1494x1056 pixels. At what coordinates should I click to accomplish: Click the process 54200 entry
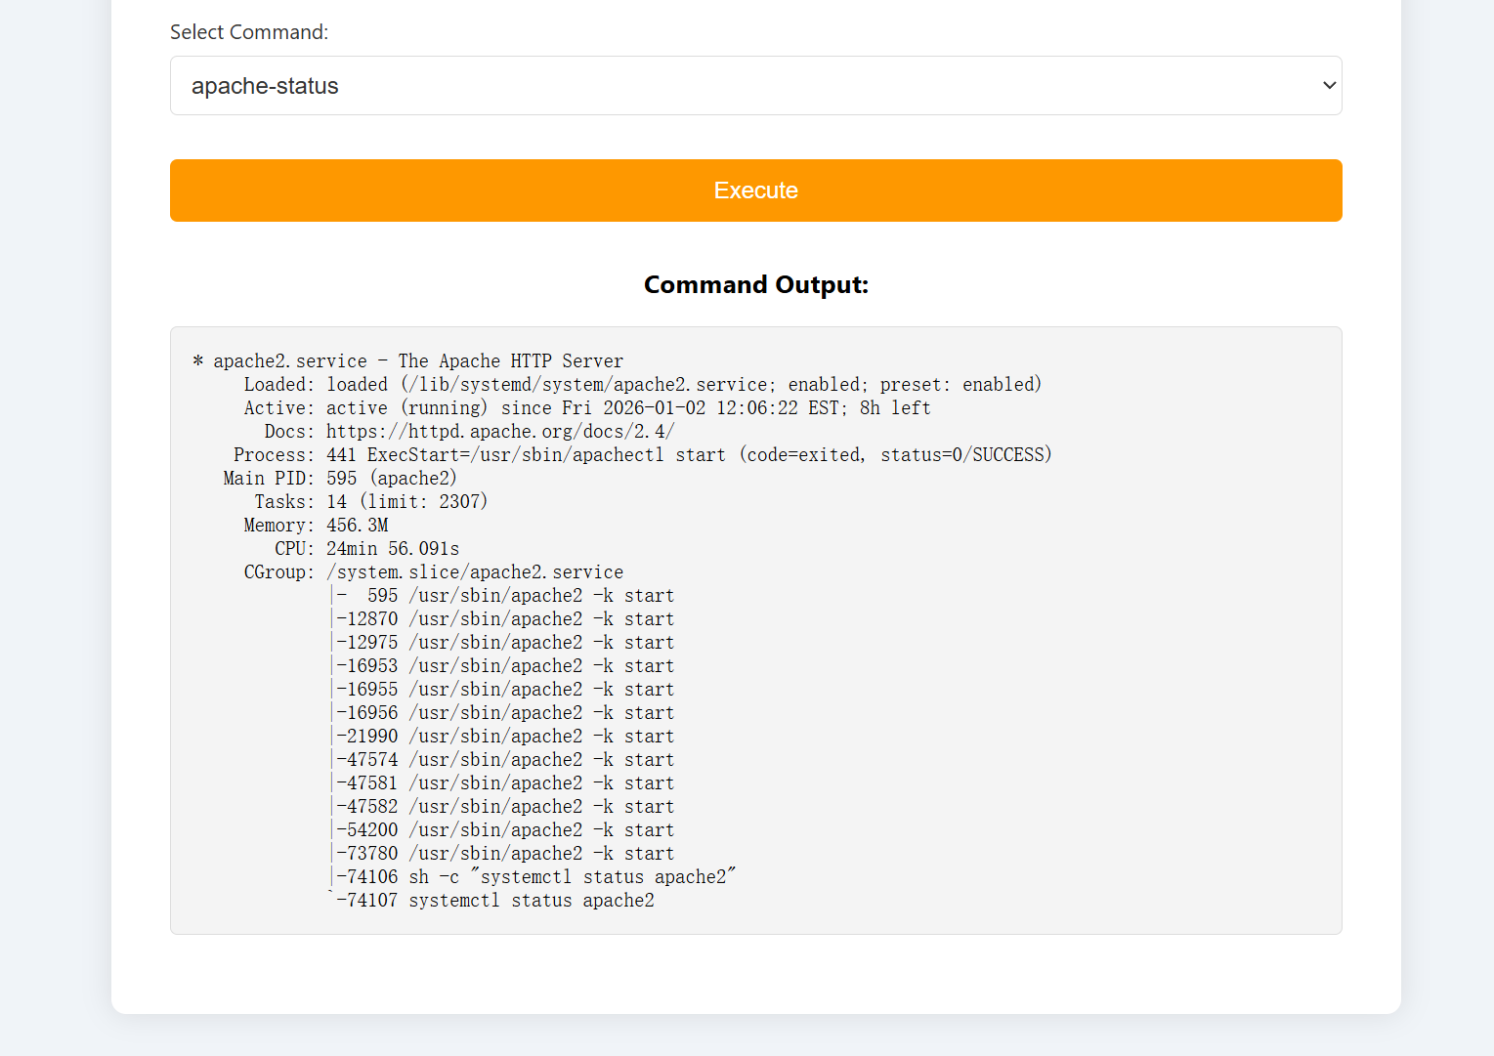[x=504, y=830]
